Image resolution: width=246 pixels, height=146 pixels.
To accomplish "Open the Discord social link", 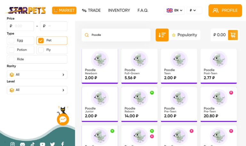I will [x=22, y=144].
